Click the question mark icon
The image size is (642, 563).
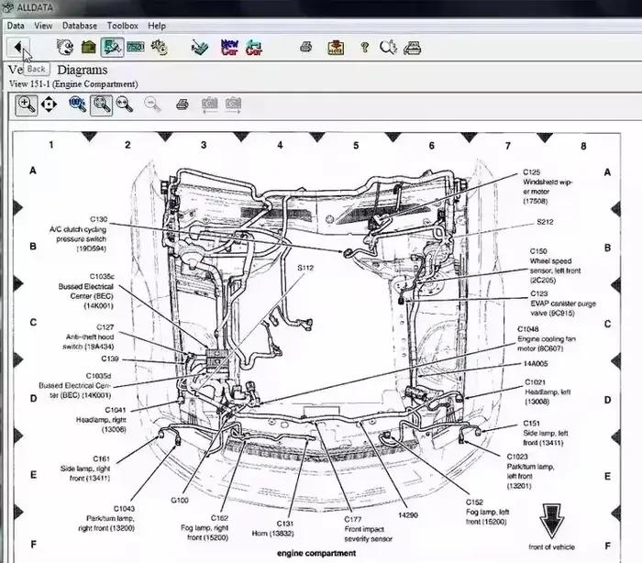[x=364, y=48]
